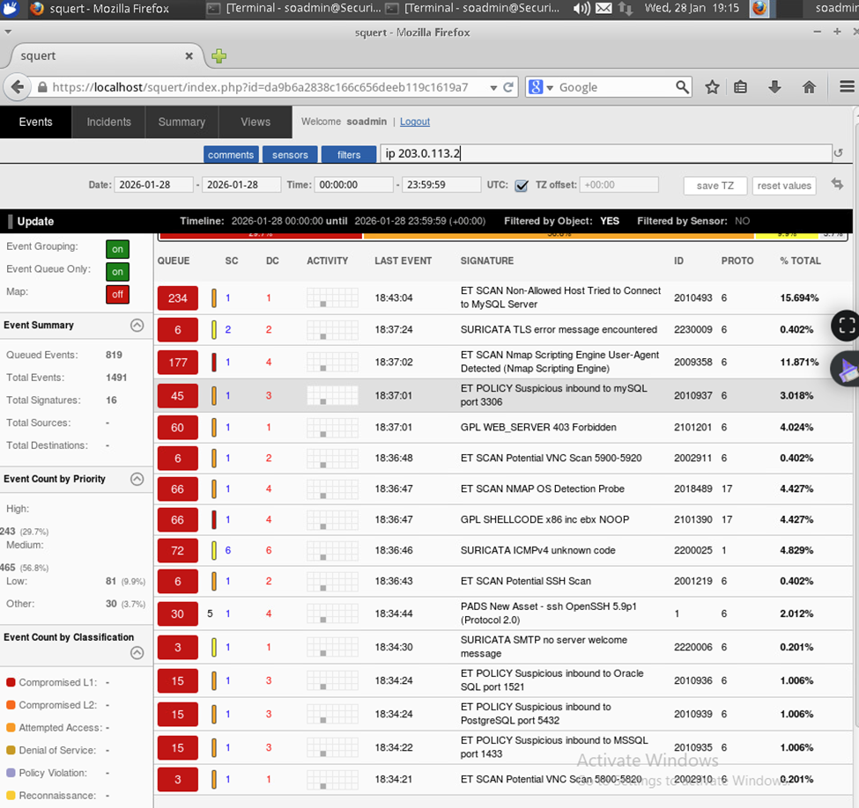Click the Logout link
This screenshot has height=808, width=859.
click(x=415, y=121)
